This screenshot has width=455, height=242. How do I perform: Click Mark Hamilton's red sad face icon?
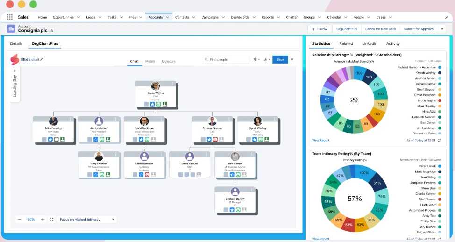147,174
